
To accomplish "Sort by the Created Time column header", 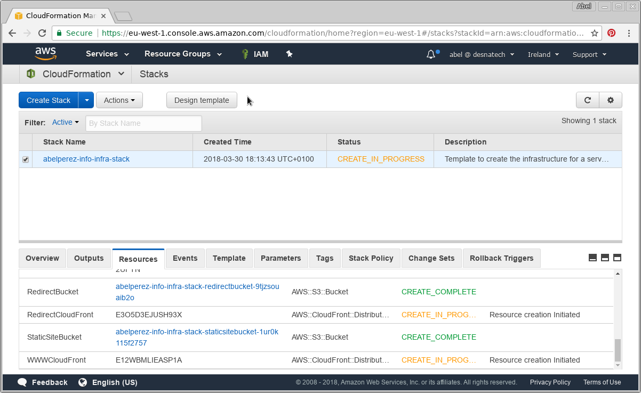I will click(228, 142).
